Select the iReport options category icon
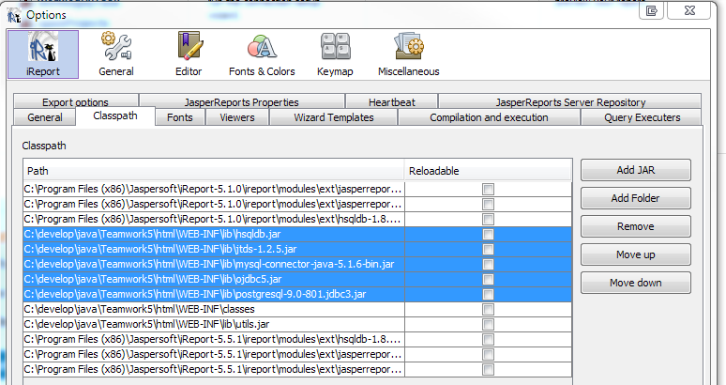 tap(42, 54)
